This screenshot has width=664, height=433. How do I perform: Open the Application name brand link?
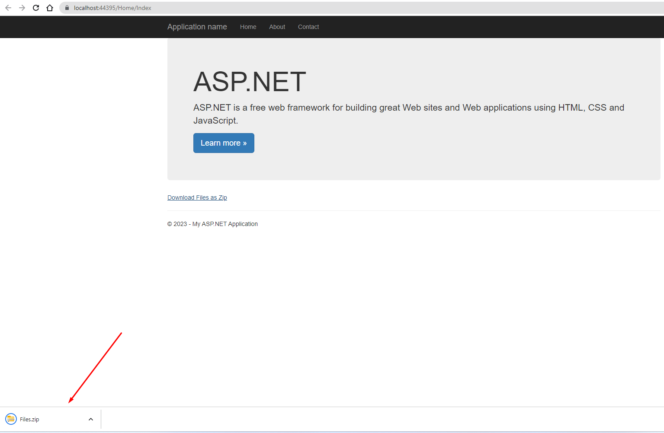(x=197, y=27)
